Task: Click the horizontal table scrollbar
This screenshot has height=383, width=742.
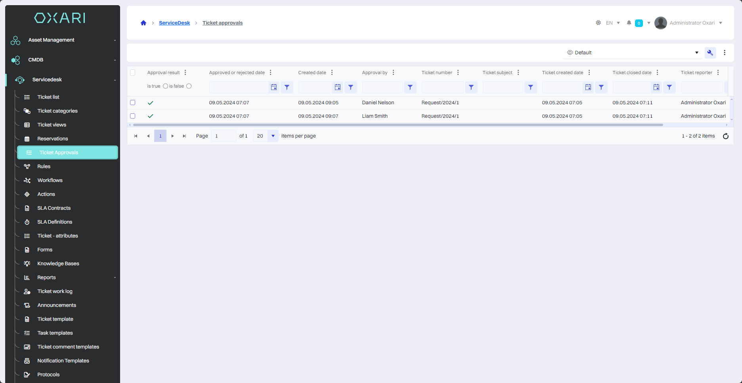Action: [x=396, y=125]
